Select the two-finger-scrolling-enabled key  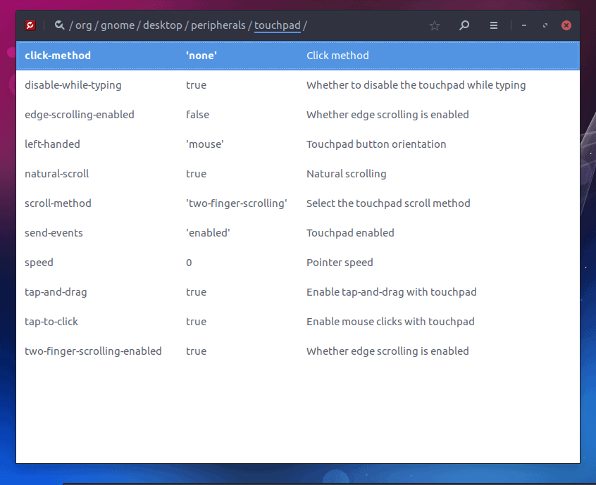pyautogui.click(x=93, y=351)
